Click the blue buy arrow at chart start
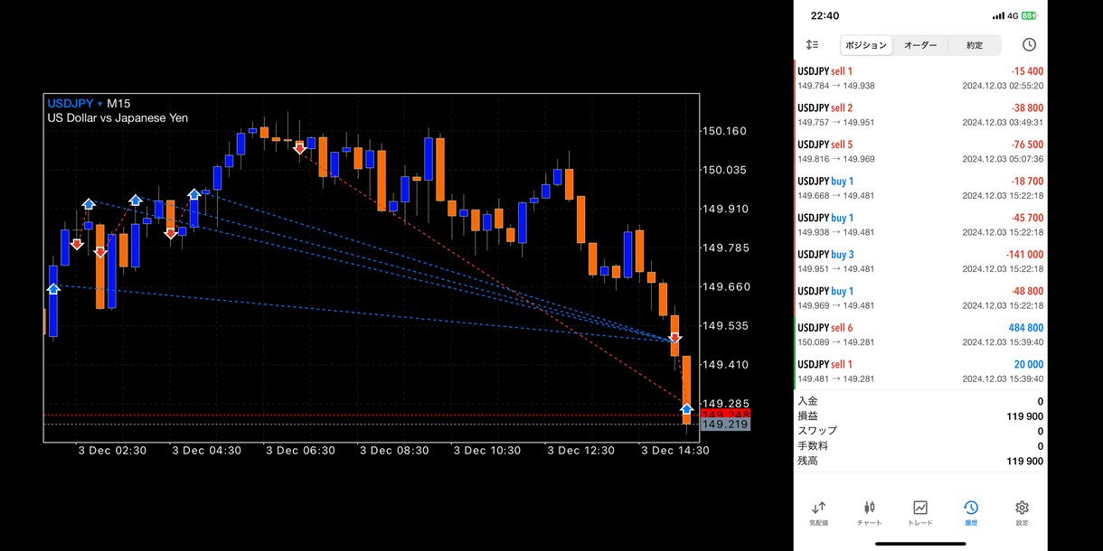 click(53, 288)
